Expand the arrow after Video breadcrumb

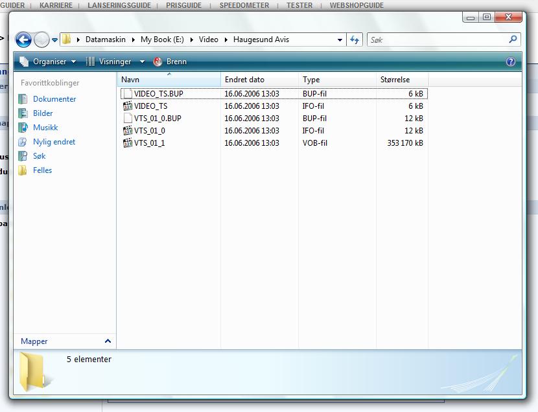tap(226, 40)
